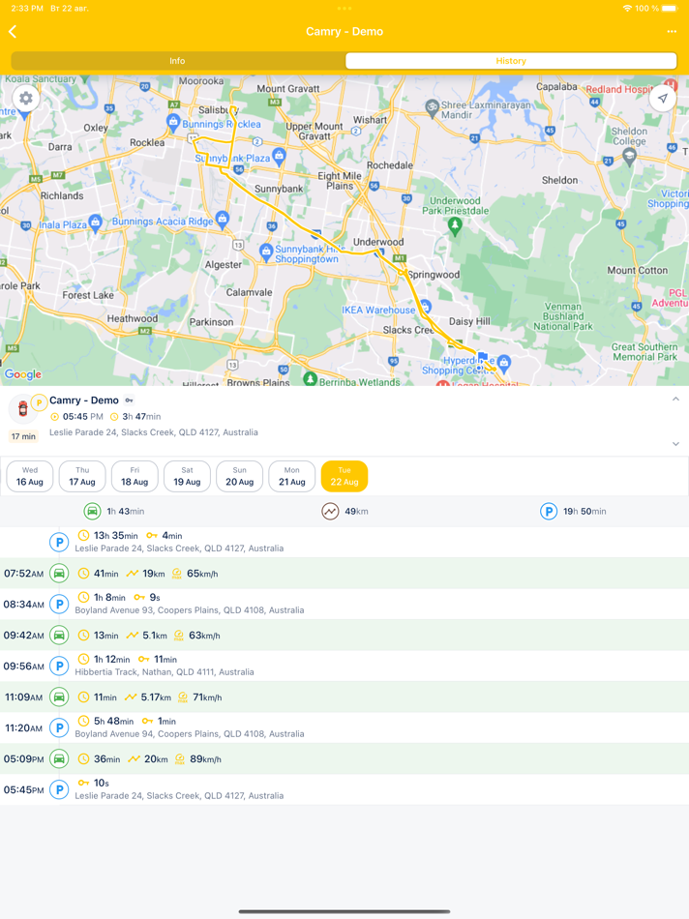
Task: Collapse vehicle panel with up chevron
Action: click(675, 400)
